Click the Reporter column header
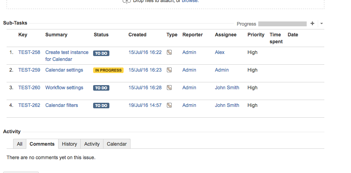The image size is (351, 173). tap(192, 35)
